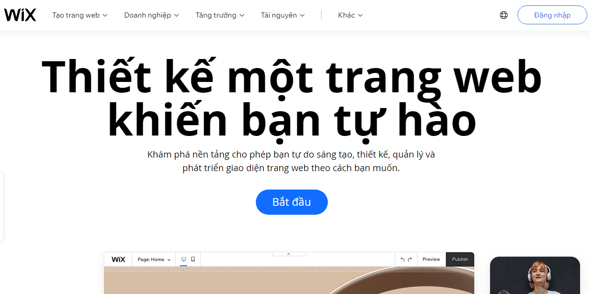The width and height of the screenshot is (590, 294).
Task: Open Page: Home dropdown in editor preview
Action: (x=154, y=259)
